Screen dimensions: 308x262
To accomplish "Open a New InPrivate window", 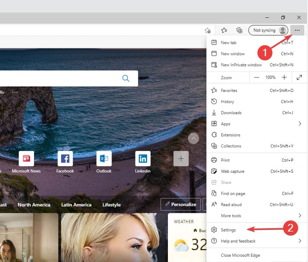I will (256, 65).
